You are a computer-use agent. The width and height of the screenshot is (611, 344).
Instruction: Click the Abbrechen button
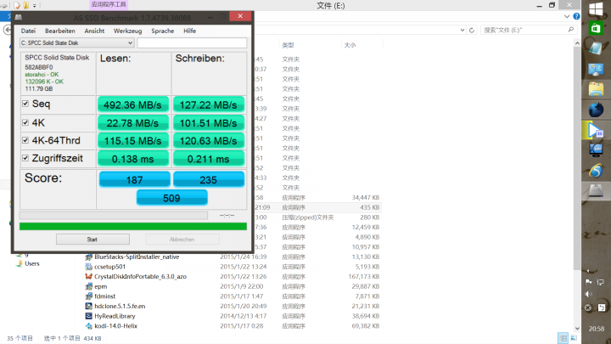182,240
